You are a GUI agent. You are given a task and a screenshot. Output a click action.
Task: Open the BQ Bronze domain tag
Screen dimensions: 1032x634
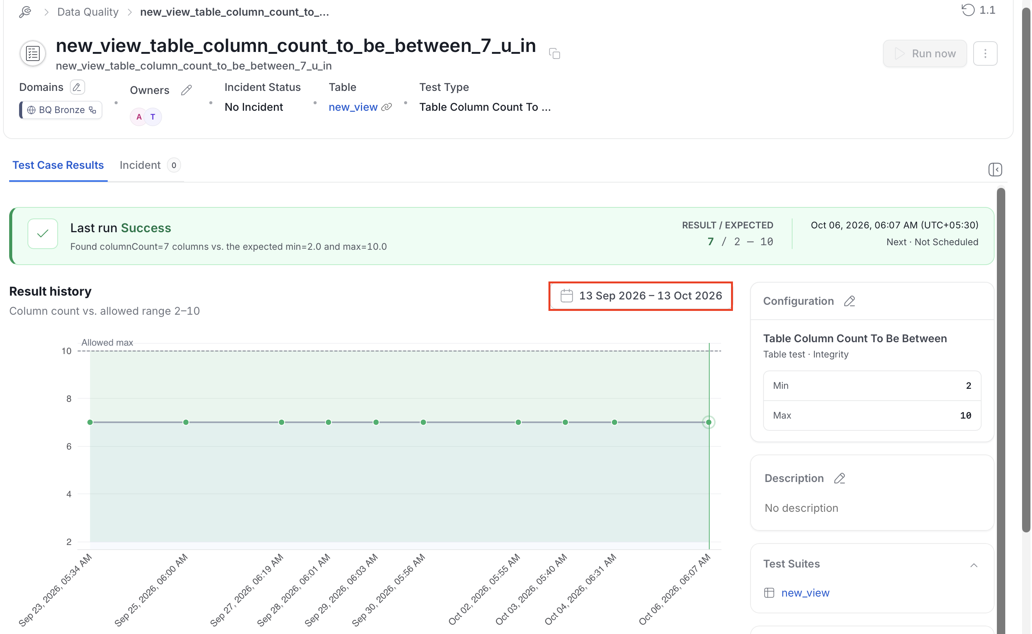(x=61, y=110)
